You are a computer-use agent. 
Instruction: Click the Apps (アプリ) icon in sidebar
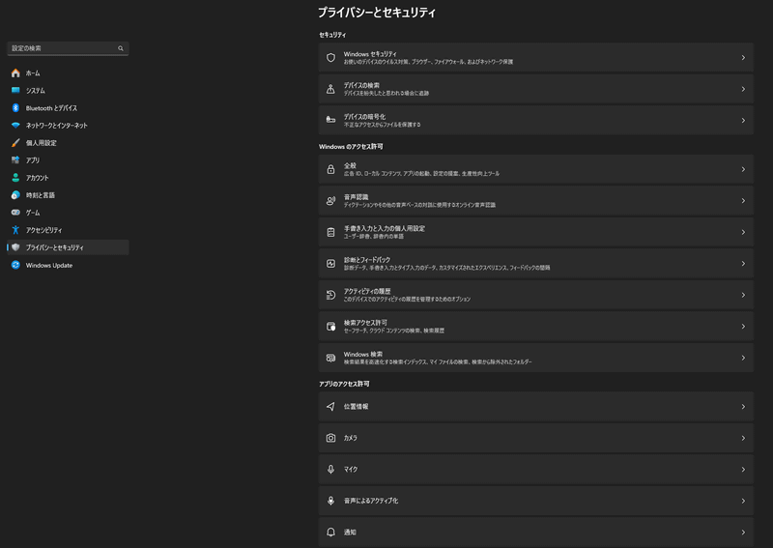[15, 159]
